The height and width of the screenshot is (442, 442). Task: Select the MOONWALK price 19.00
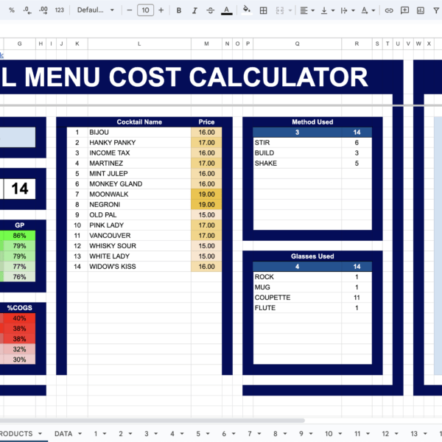coord(206,194)
